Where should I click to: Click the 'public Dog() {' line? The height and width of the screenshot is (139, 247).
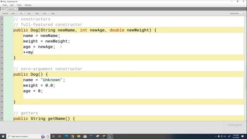(30, 75)
